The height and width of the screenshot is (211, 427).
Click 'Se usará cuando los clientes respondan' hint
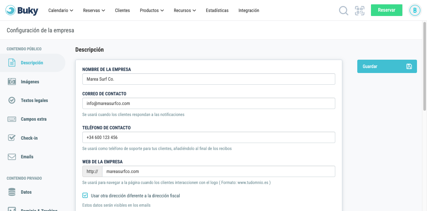[x=133, y=114]
